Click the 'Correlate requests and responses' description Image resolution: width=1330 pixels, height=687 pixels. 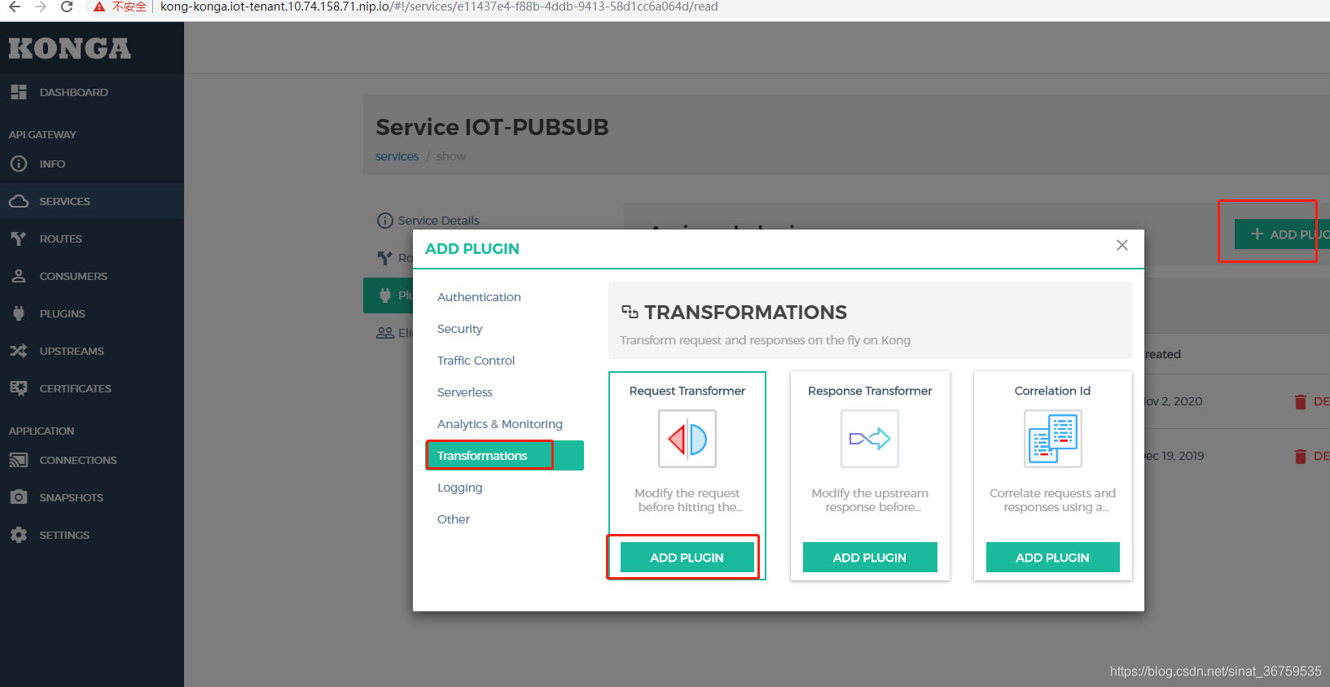tap(1052, 500)
